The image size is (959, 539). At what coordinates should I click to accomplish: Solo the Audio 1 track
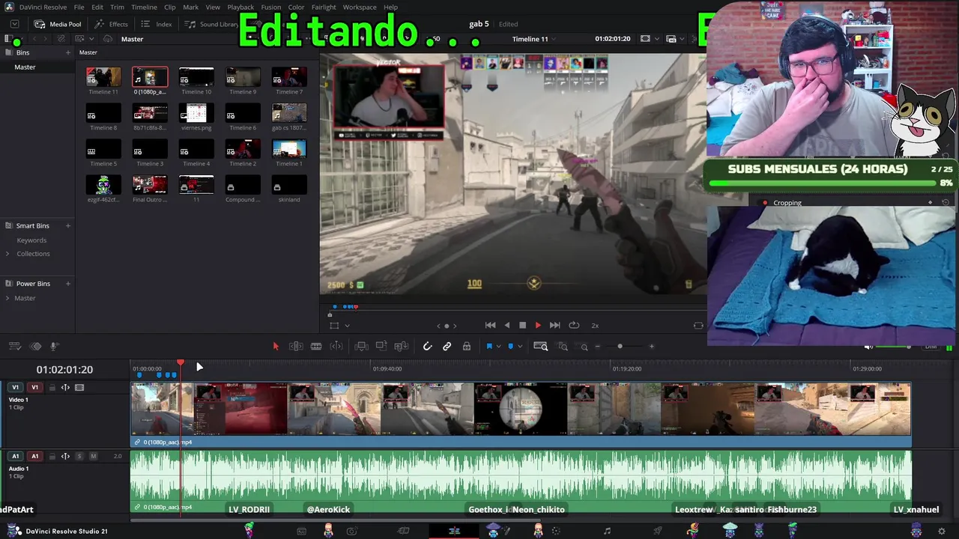79,456
